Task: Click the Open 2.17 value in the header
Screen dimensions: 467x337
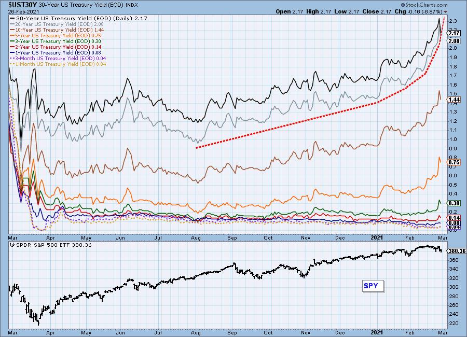Action: [x=289, y=11]
